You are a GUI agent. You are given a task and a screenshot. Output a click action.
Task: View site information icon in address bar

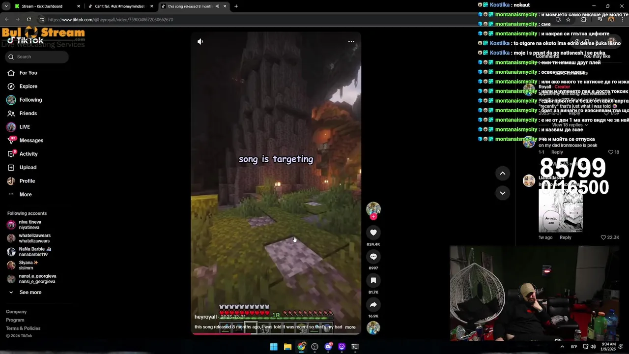click(x=42, y=20)
